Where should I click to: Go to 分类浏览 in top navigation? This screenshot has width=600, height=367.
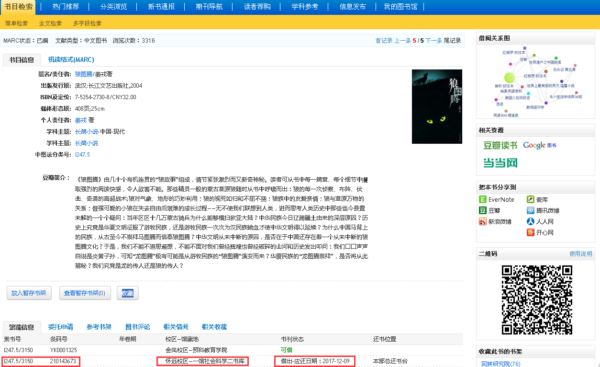click(113, 7)
